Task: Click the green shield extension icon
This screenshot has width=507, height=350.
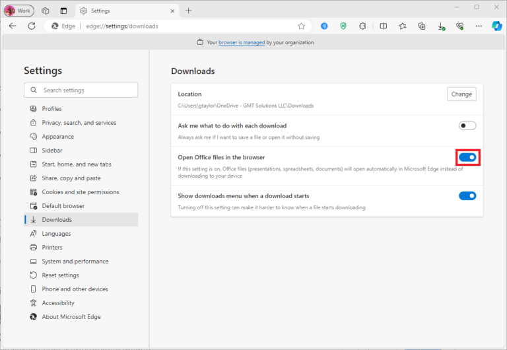Action: tap(343, 26)
